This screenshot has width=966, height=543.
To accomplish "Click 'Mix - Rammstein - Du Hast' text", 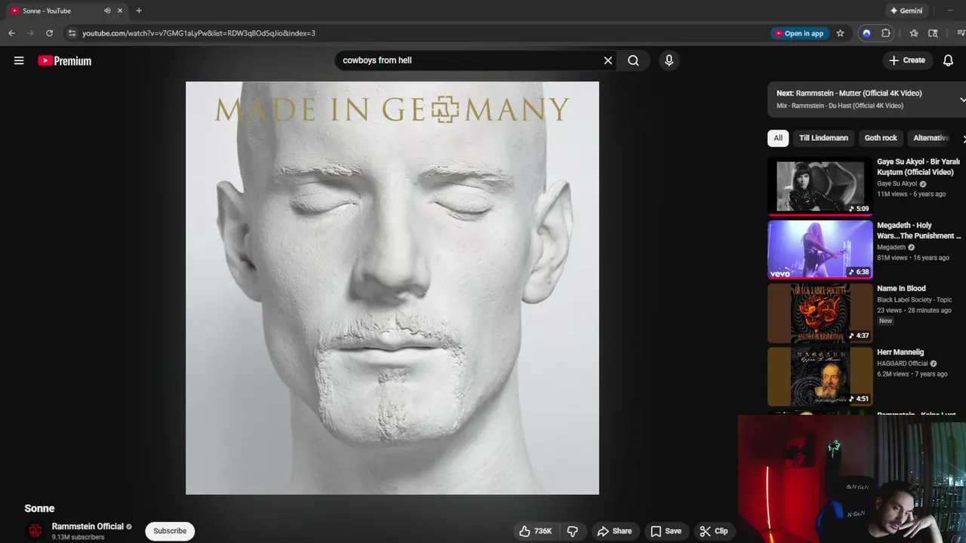I will pyautogui.click(x=840, y=106).
